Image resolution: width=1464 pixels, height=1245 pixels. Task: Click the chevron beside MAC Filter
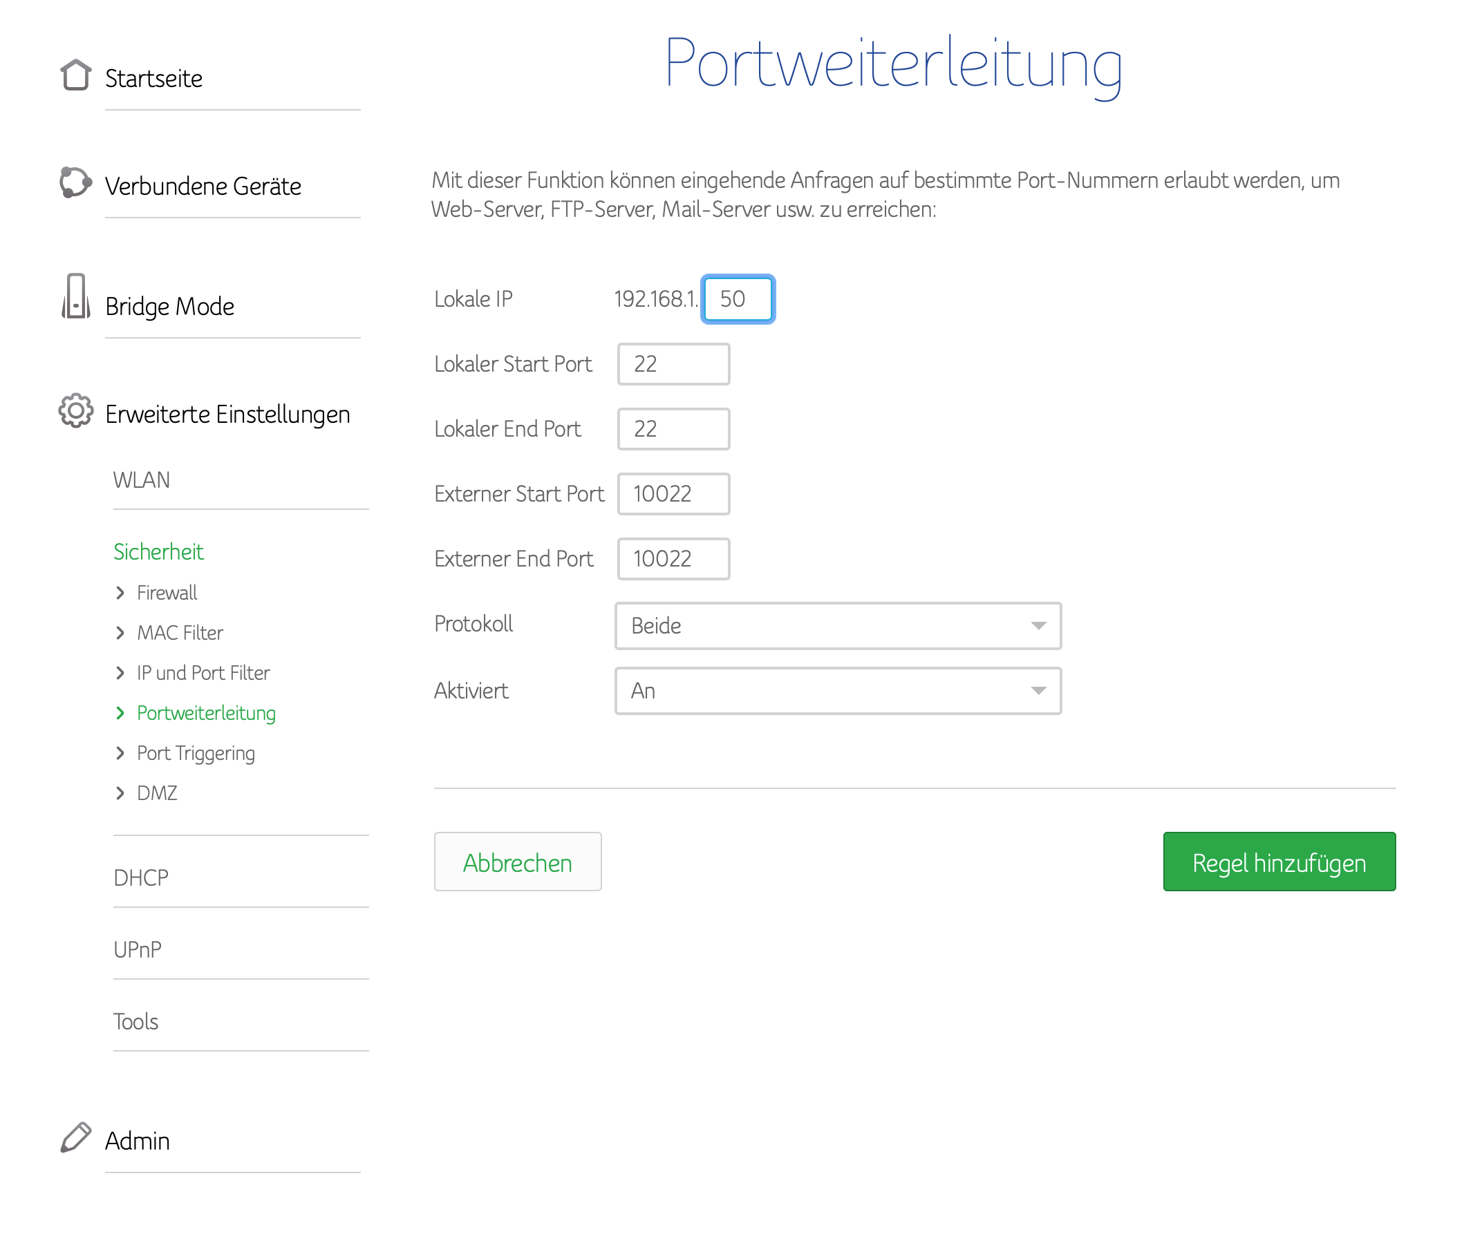[x=120, y=634]
